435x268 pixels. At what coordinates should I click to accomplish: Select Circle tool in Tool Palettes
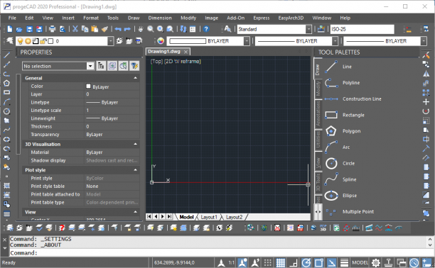(x=331, y=163)
